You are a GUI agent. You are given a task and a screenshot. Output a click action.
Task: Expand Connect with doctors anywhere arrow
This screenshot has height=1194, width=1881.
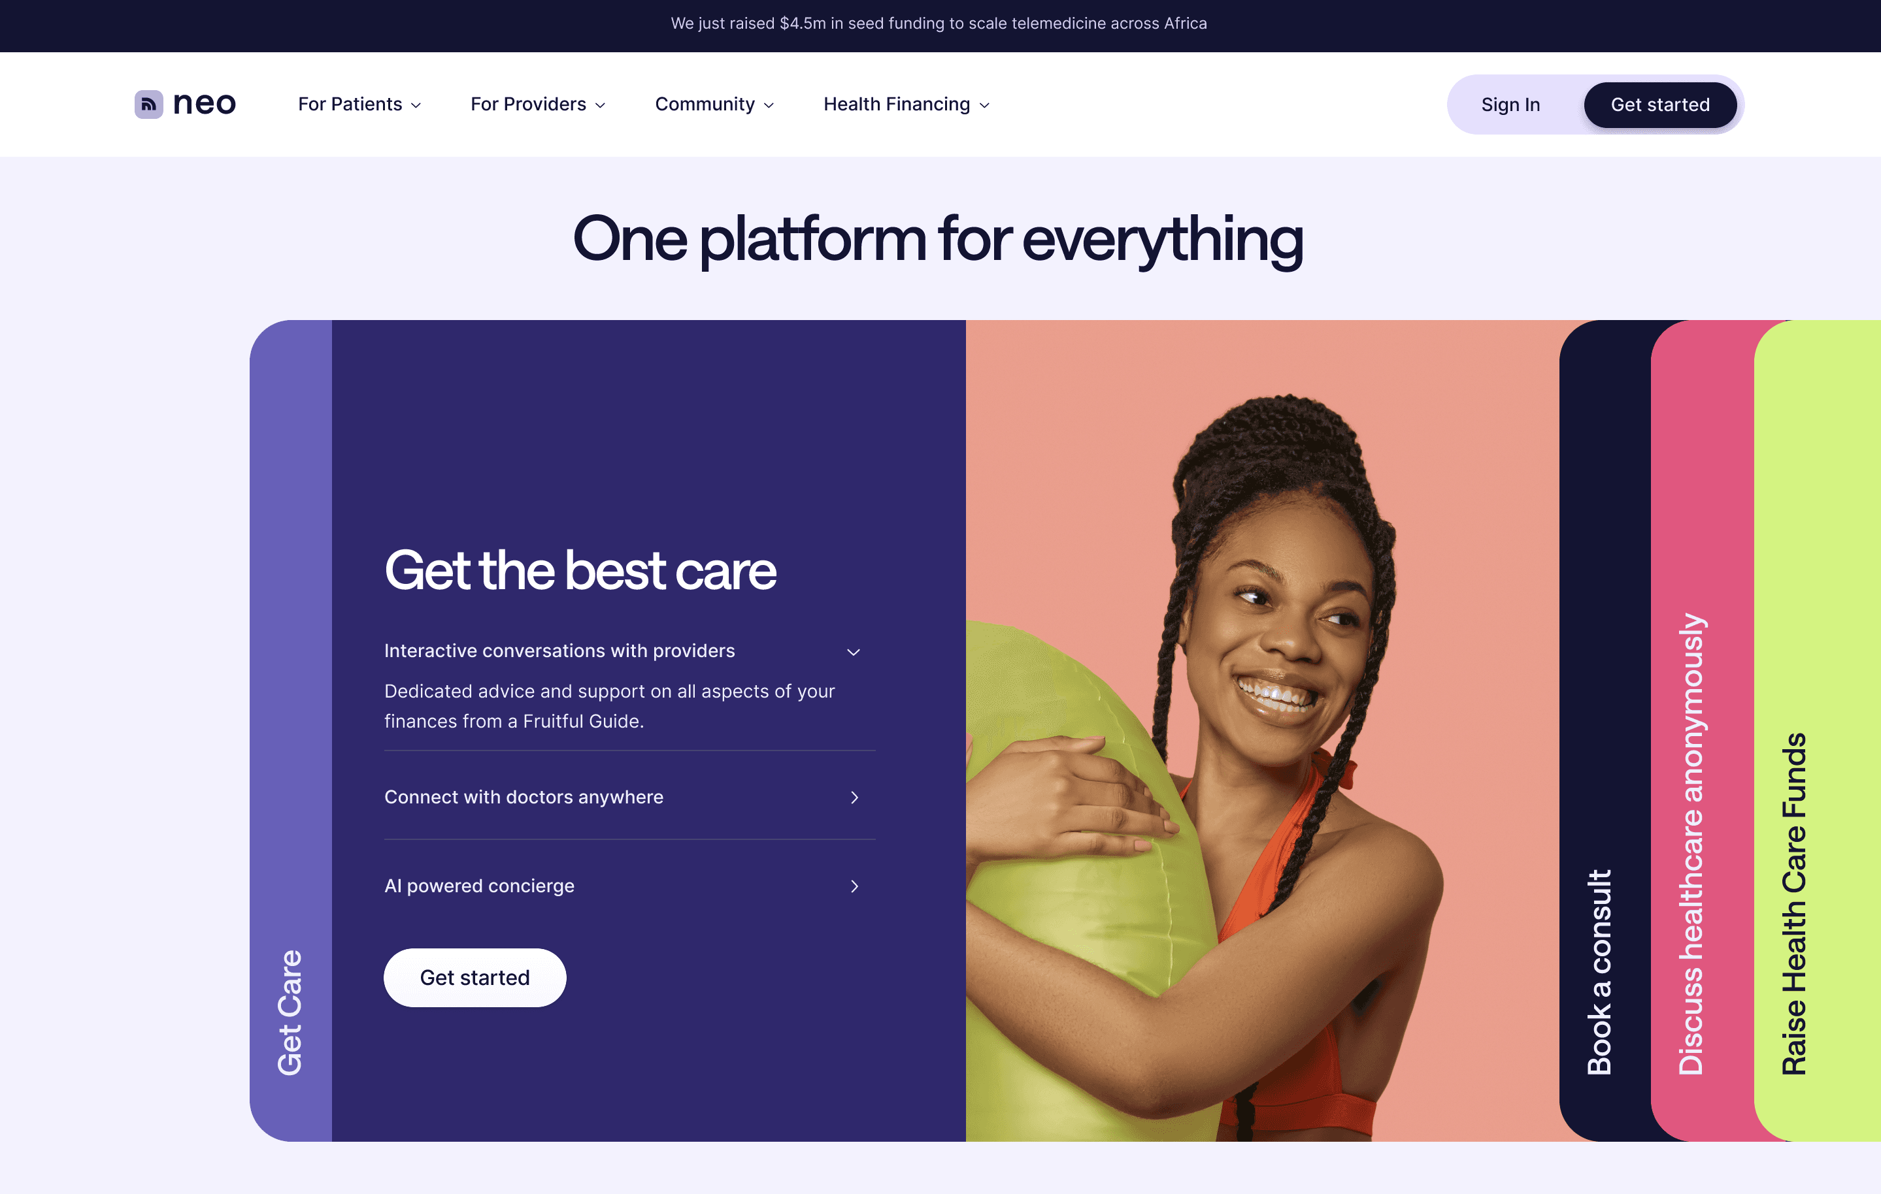855,798
